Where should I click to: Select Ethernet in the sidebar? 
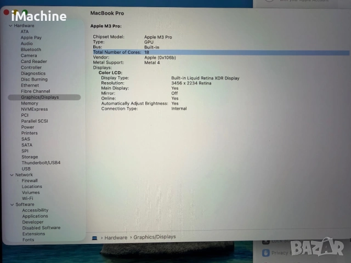click(30, 85)
